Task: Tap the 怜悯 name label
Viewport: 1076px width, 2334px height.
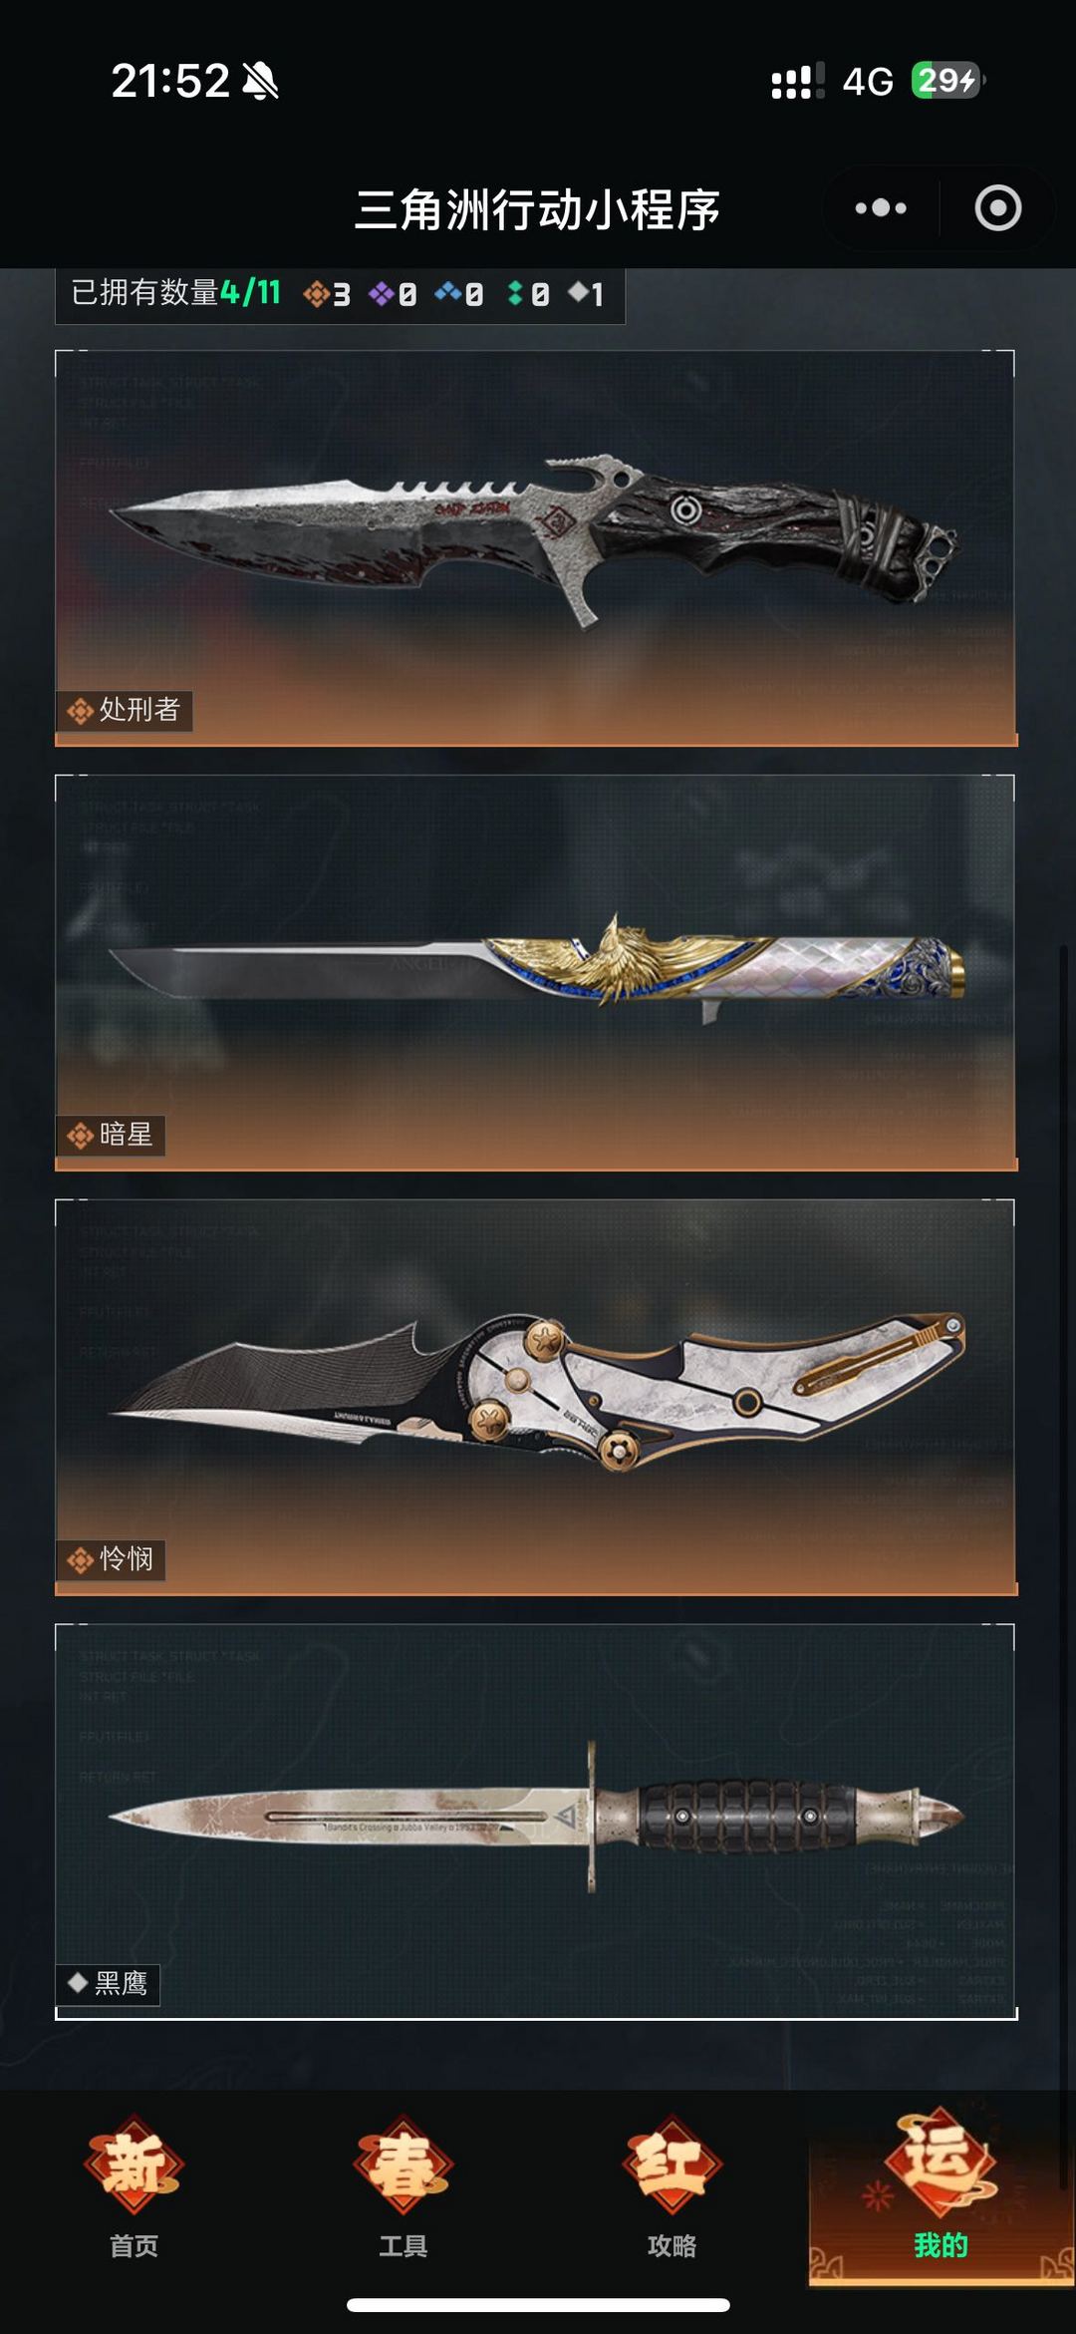Action: 126,1559
